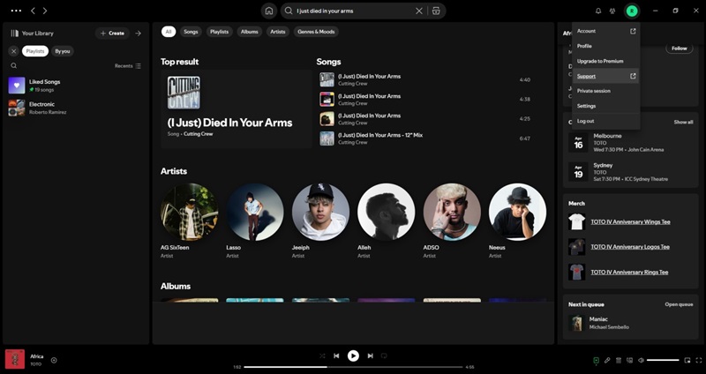This screenshot has height=374, width=706.
Task: Open TOTO IV Anniversary Rings Tee link
Action: [x=629, y=272]
